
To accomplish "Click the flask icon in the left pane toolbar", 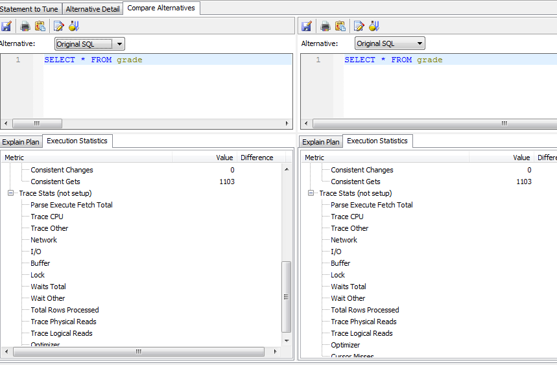I will (74, 27).
